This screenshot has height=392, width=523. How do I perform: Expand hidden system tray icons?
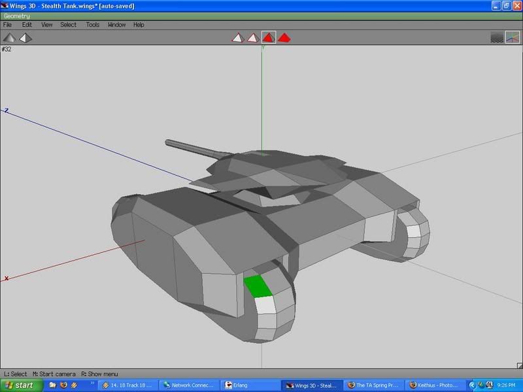click(x=471, y=385)
